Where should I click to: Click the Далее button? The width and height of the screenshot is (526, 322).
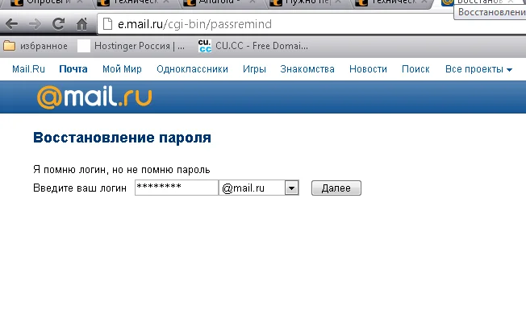coord(336,188)
